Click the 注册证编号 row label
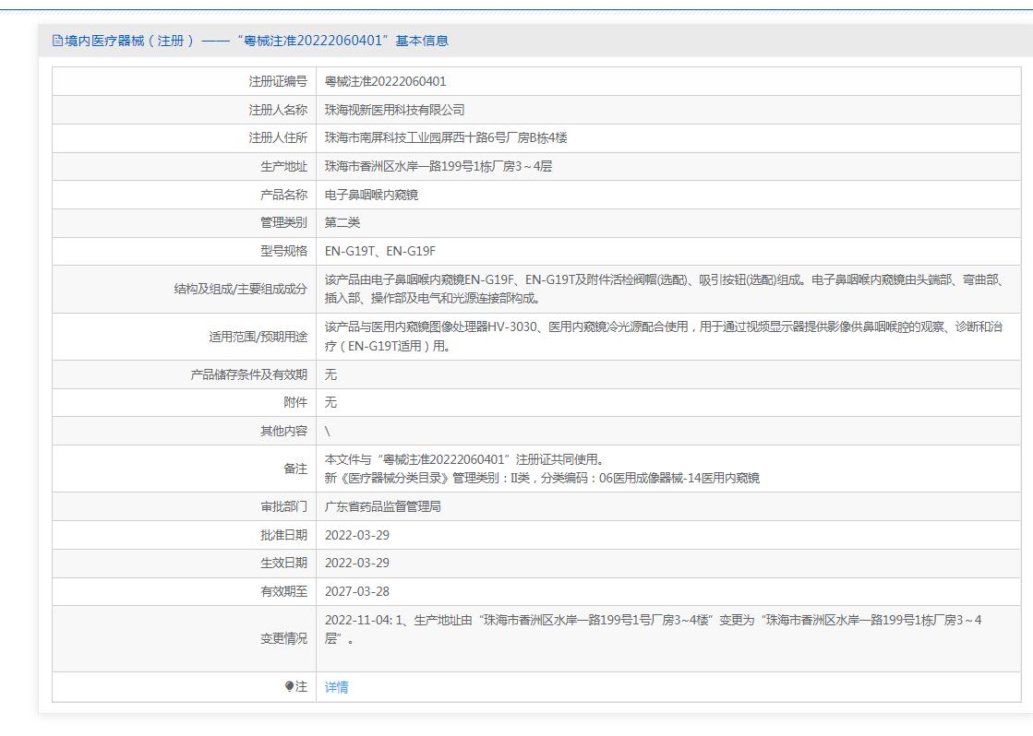 point(278,81)
